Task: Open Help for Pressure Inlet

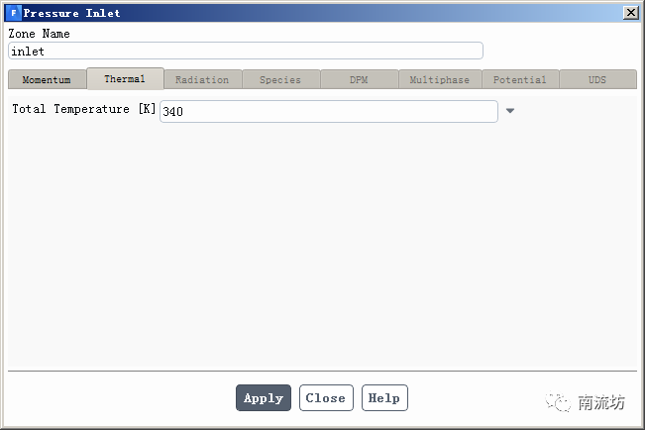Action: [x=384, y=398]
